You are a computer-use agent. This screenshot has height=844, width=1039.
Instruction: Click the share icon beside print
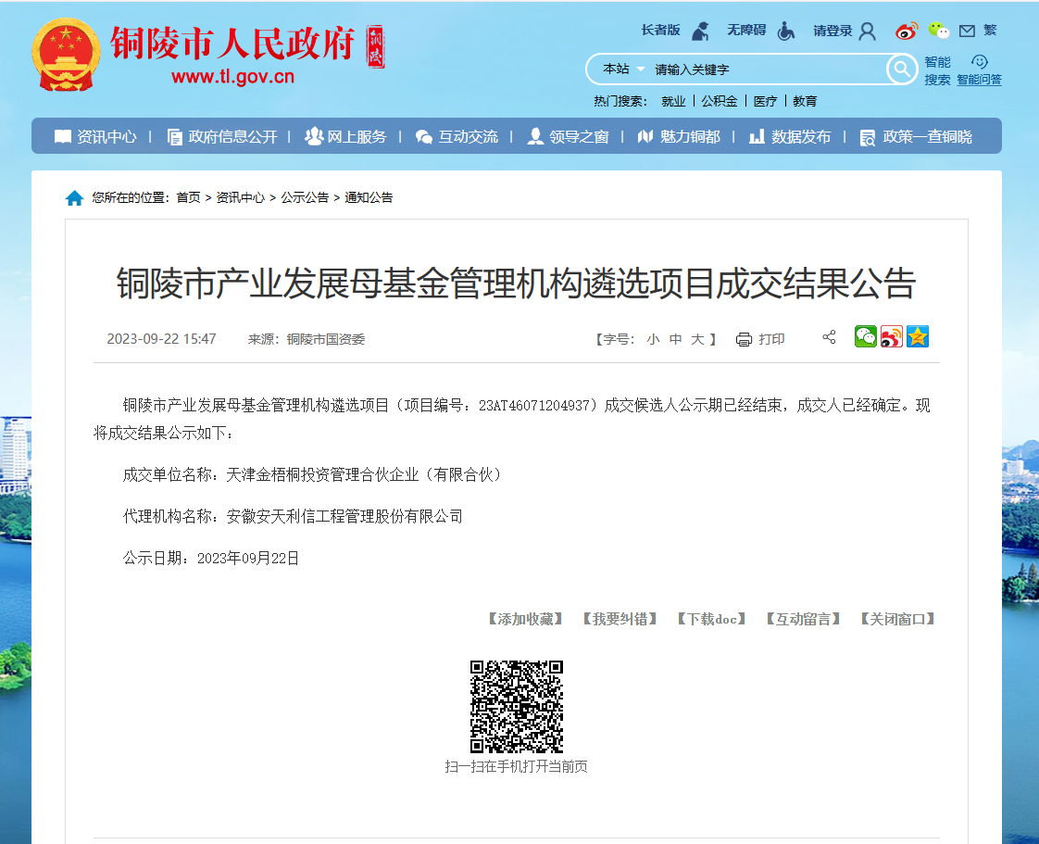(x=829, y=337)
